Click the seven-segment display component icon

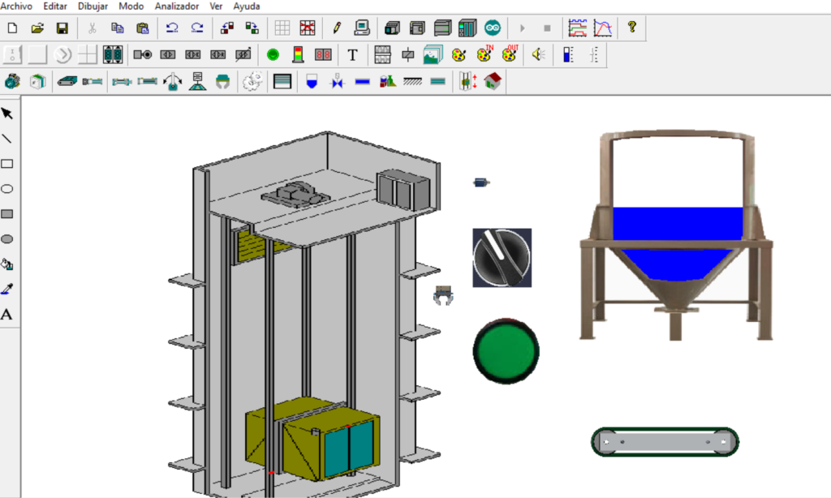pos(323,55)
